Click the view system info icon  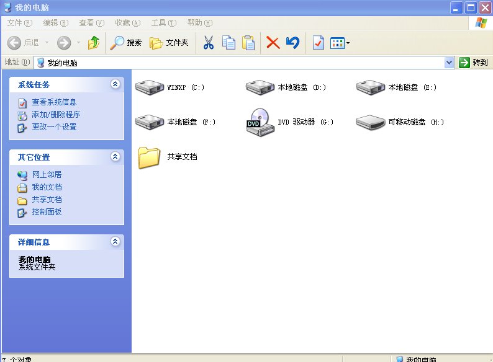pyautogui.click(x=22, y=103)
